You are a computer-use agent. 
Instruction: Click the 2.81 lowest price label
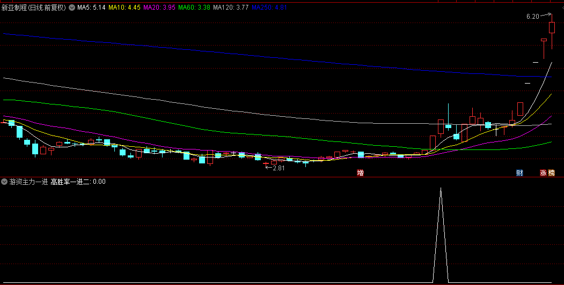click(x=279, y=168)
